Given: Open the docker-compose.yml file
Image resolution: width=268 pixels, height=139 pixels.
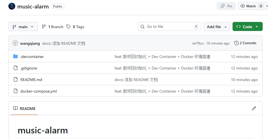Looking at the screenshot, I should (x=39, y=91).
